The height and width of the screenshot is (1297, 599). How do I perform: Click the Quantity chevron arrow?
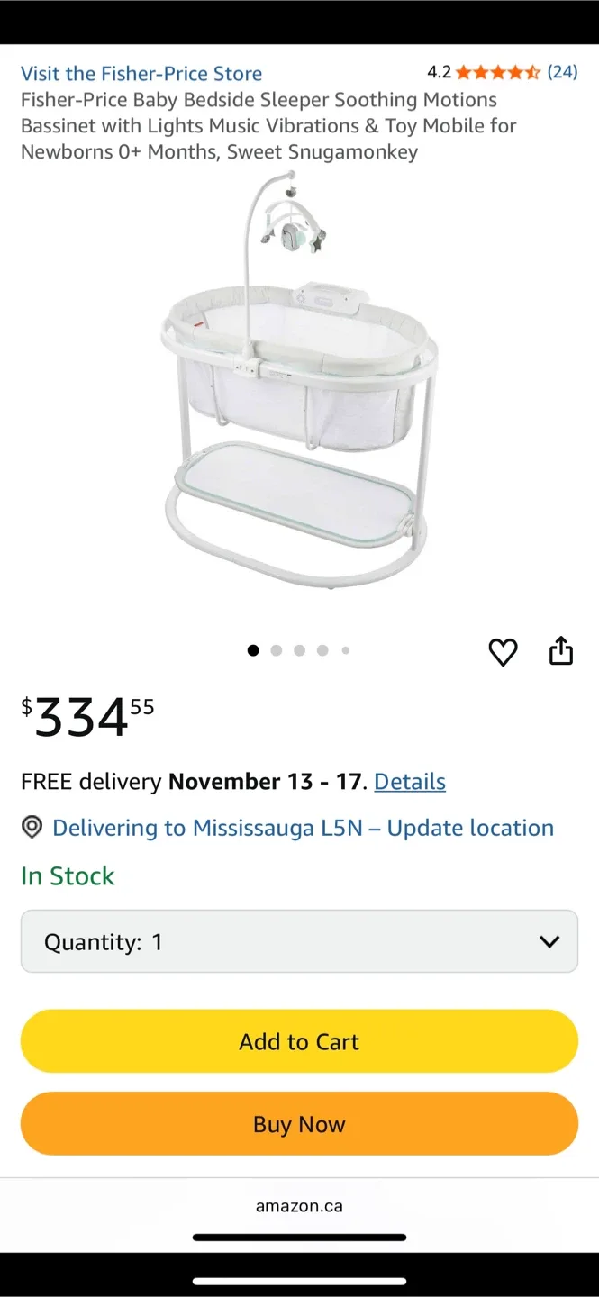pos(549,940)
